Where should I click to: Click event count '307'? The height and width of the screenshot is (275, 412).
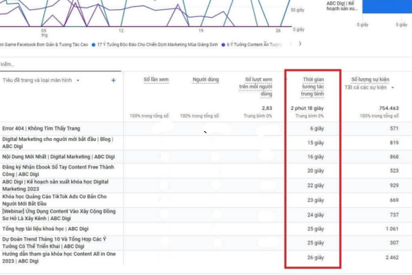point(394,243)
